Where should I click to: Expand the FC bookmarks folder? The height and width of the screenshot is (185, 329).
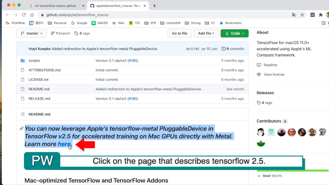click(210, 23)
